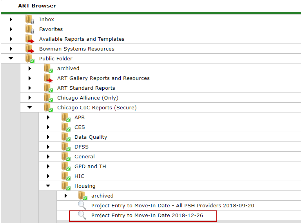Select the GPD and TH label
The width and height of the screenshot is (301, 223).
90,167
